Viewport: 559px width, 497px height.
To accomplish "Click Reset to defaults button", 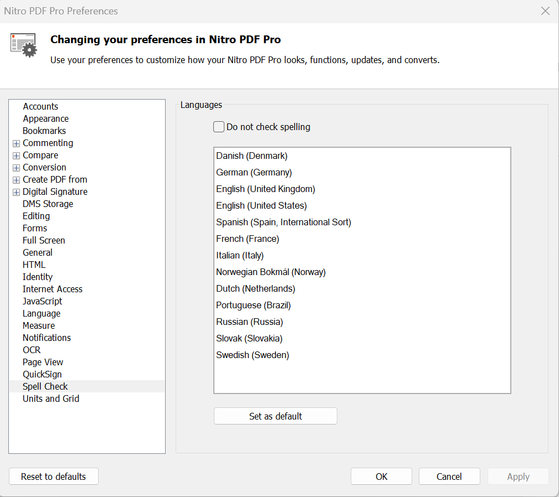I will tap(54, 477).
